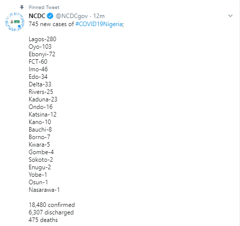240x226 pixels.
Task: Click the blue verified badge next to NCDC
Action: (50, 16)
